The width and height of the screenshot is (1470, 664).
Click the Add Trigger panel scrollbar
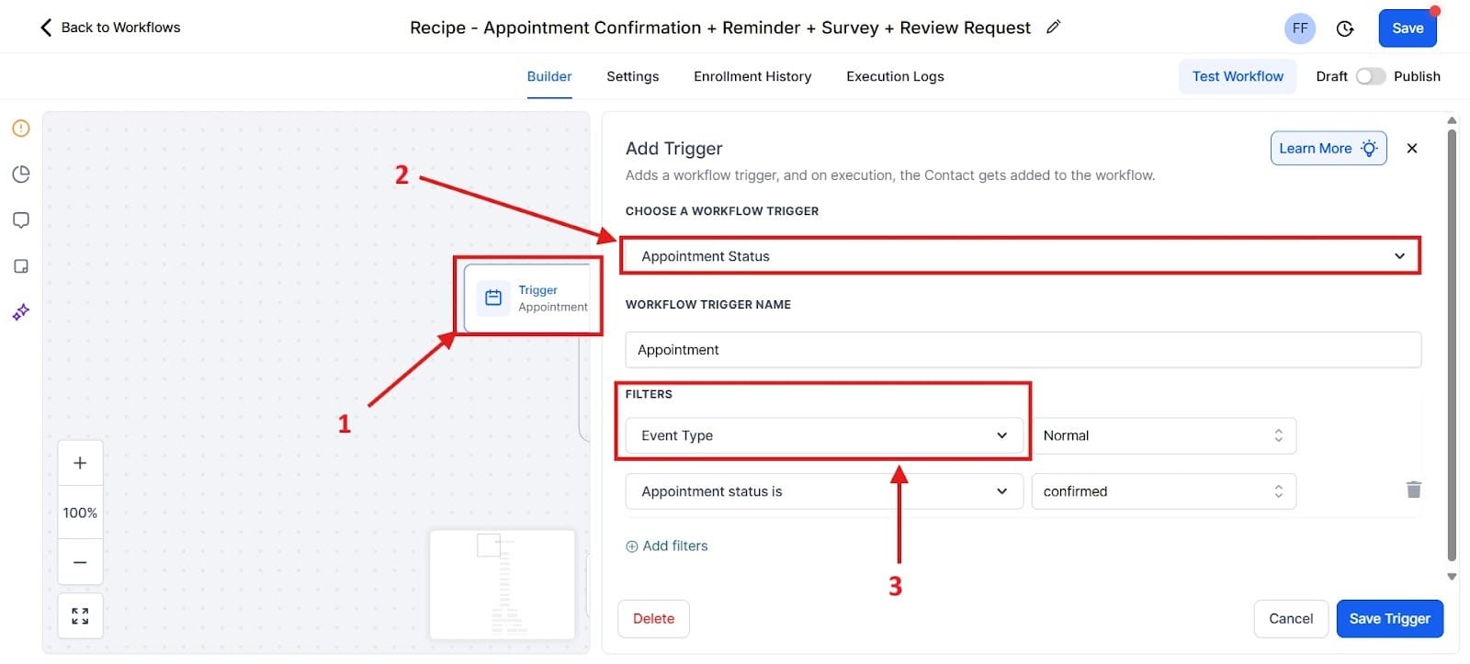[1452, 344]
